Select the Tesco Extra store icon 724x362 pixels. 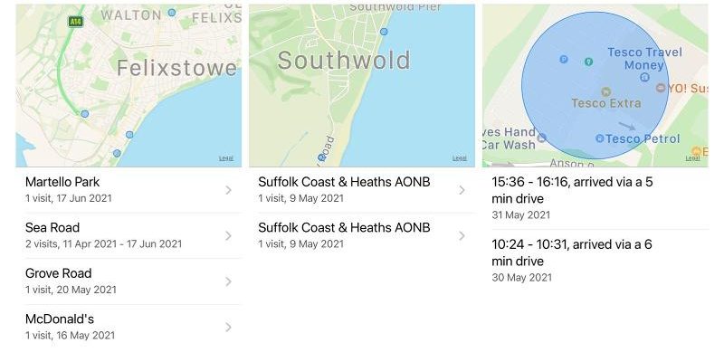[605, 90]
